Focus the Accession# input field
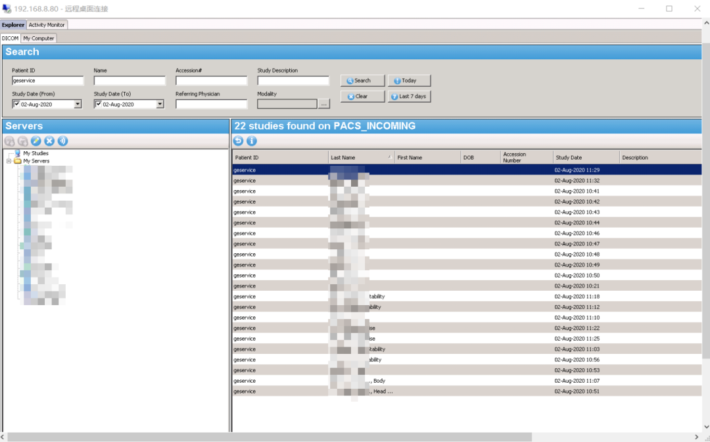Screen dimensions: 710x442 [212, 81]
